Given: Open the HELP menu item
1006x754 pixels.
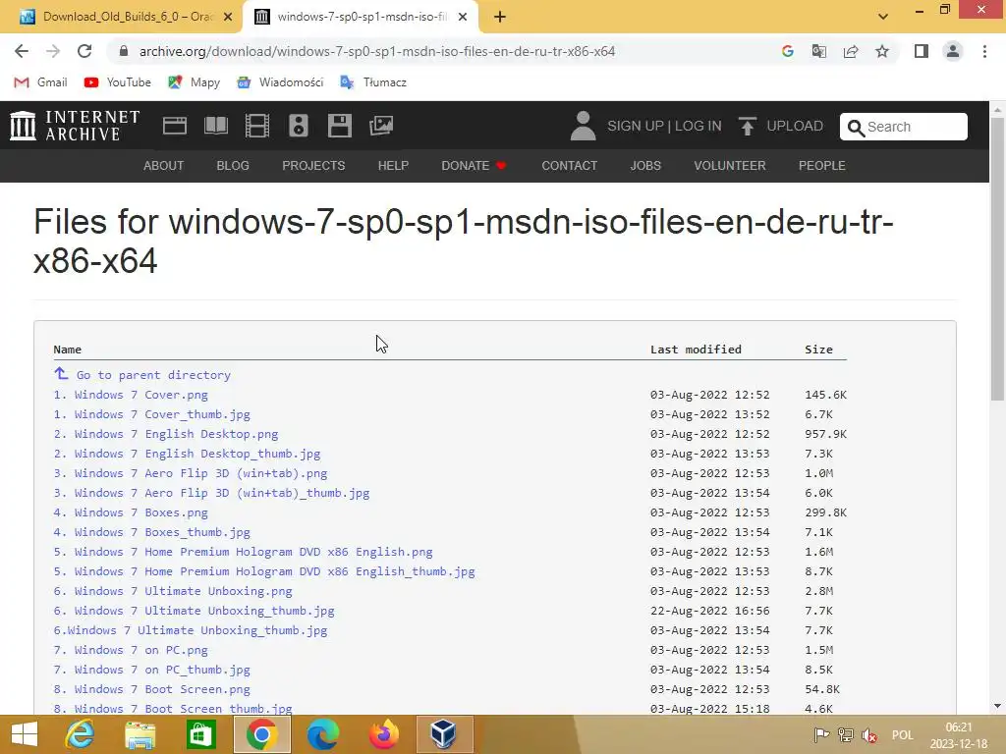Looking at the screenshot, I should tap(393, 165).
